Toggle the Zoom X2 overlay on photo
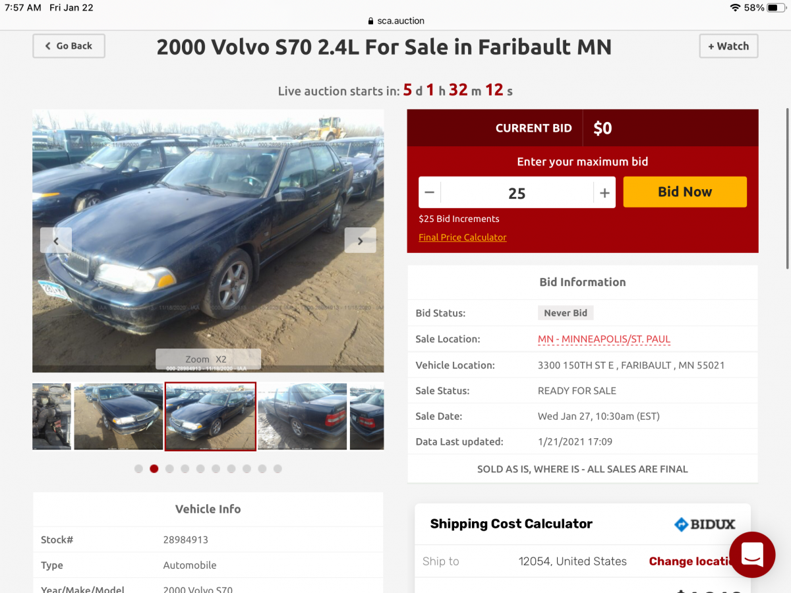The image size is (791, 593). (x=208, y=359)
